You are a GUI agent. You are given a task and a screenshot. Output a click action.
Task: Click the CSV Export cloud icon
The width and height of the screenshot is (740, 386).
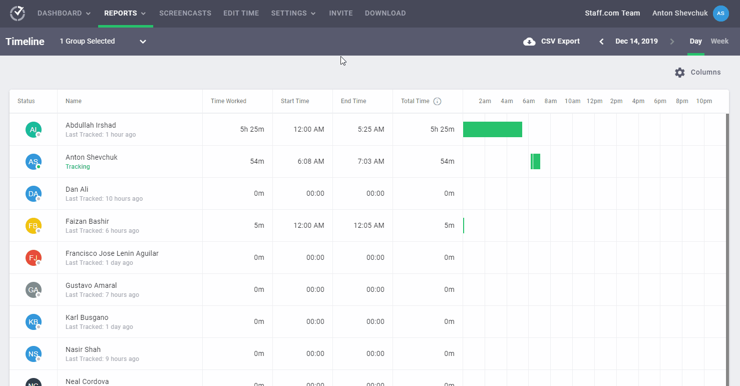(x=529, y=41)
